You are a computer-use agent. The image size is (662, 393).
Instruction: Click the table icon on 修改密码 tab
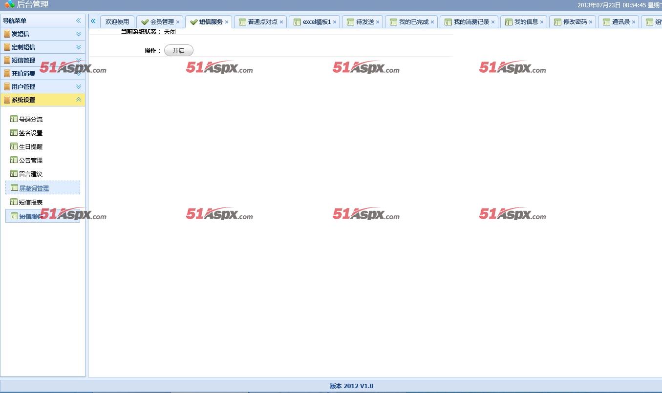pyautogui.click(x=557, y=22)
